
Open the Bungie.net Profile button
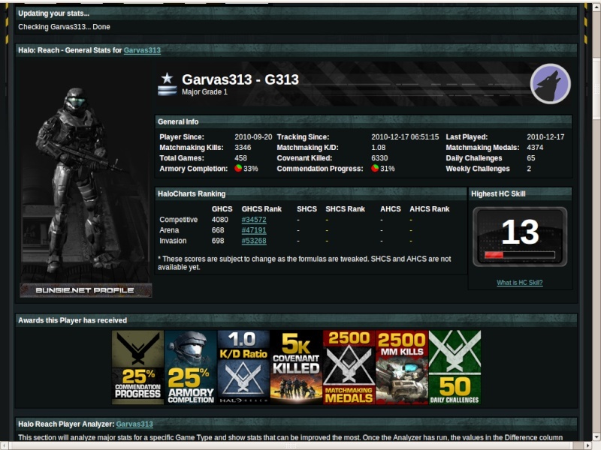coord(86,290)
